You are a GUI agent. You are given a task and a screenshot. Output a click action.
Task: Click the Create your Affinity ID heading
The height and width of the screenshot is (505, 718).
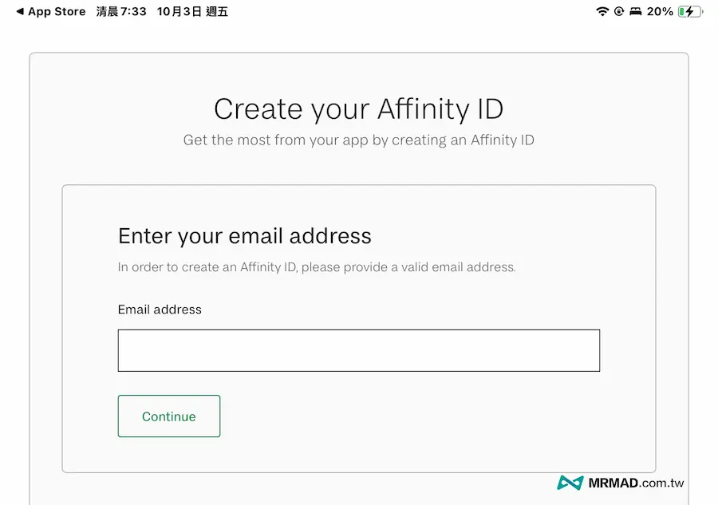coord(358,108)
